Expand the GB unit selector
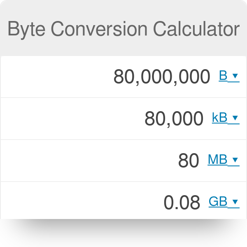 (x=224, y=202)
